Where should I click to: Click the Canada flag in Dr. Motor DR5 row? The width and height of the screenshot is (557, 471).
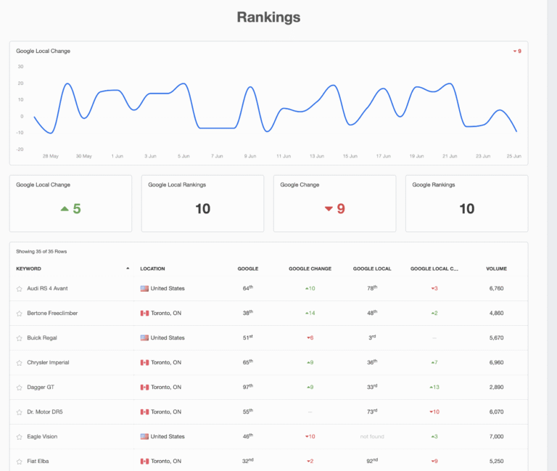(144, 411)
